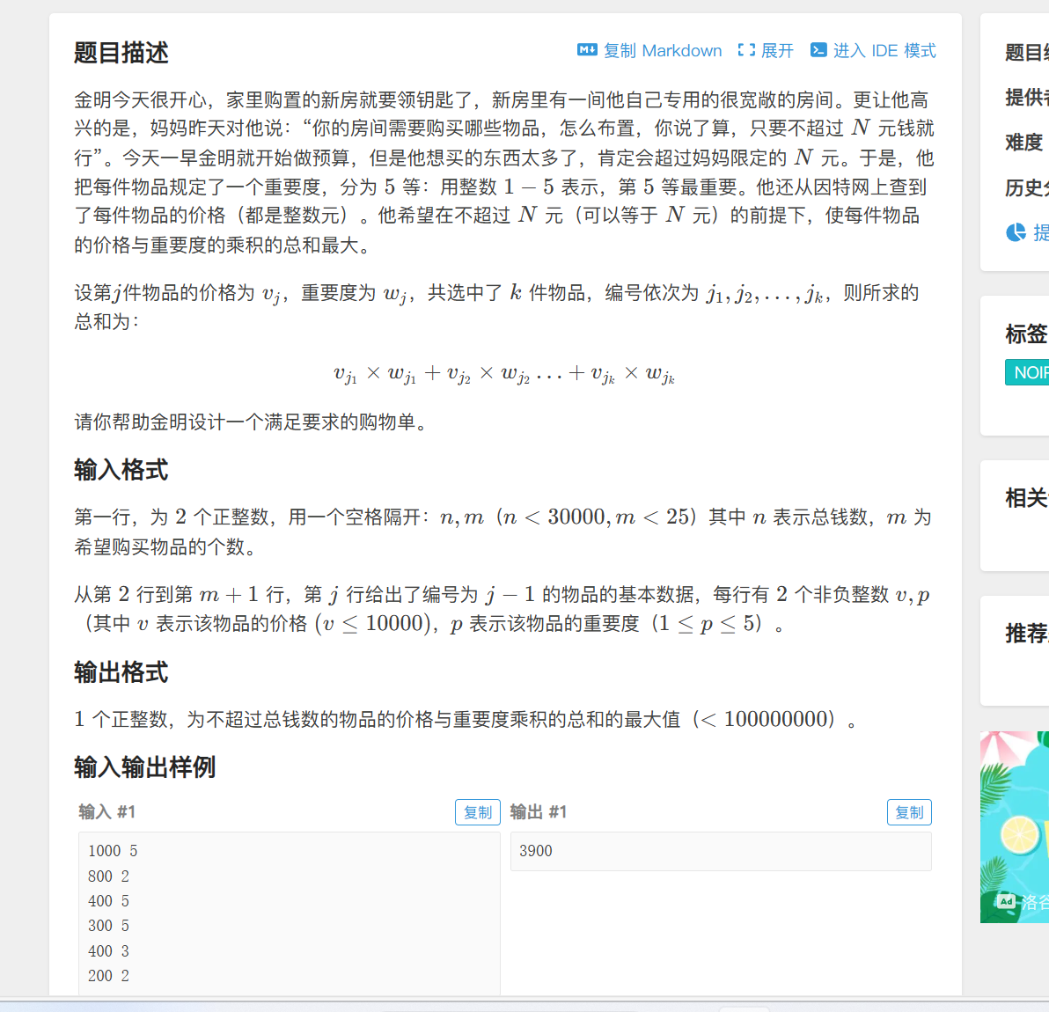
Task: Click the sample line 200 2
Action: [108, 976]
